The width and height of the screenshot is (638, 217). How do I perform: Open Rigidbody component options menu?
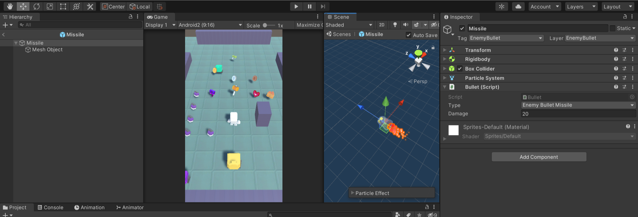point(633,59)
